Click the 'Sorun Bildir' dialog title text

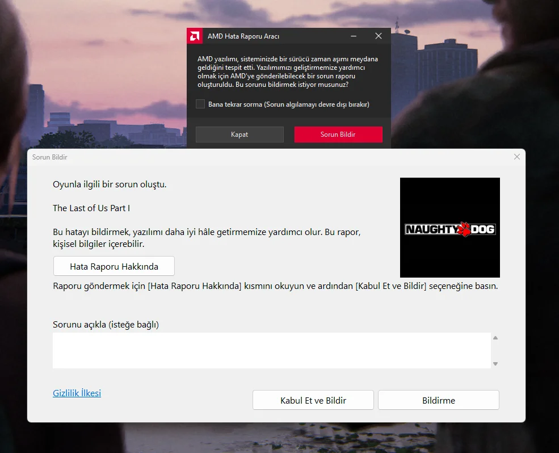(x=49, y=157)
